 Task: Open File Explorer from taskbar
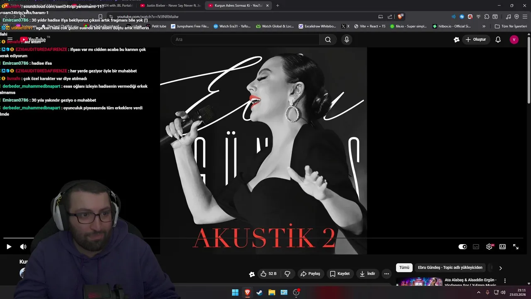(272, 292)
